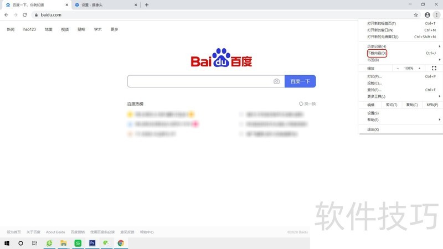The height and width of the screenshot is (249, 443).
Task: Click 粘贴(P) in the edit row
Action: pos(432,105)
